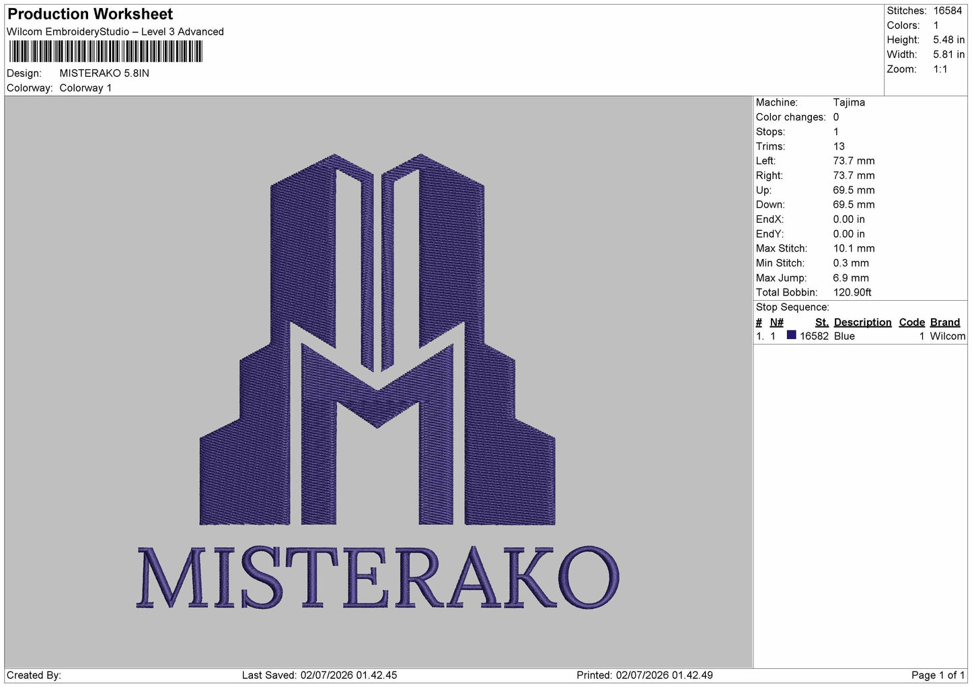Click the Total Bobbin value 120.90ft
Viewport: 972px width, 687px height.
pos(852,292)
